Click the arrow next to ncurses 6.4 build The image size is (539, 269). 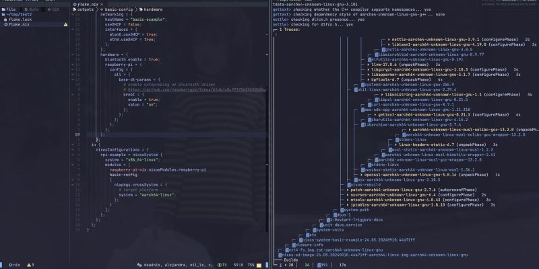click(348, 195)
